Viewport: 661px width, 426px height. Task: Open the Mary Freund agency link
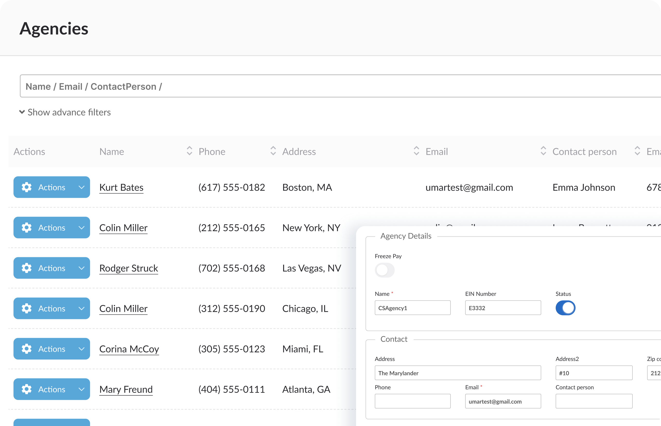(126, 389)
